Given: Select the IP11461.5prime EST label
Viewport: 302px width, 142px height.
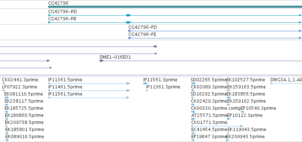Looking at the screenshot, I should [65, 87].
